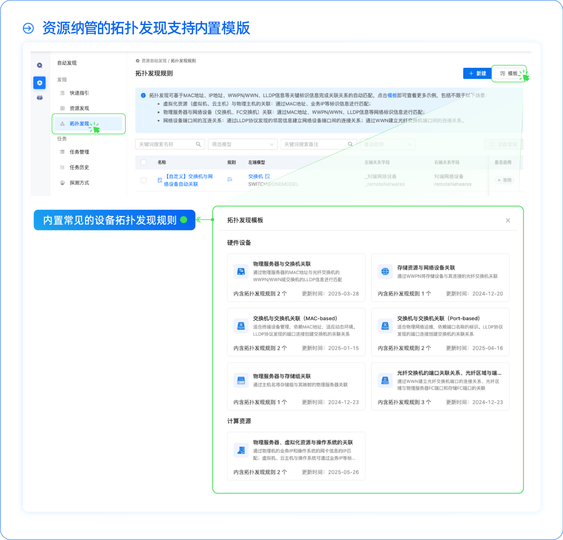Open the 是否启用 filter dropdown

pos(387,144)
